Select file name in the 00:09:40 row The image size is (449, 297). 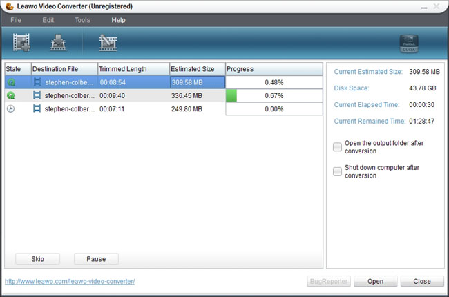[x=70, y=95]
